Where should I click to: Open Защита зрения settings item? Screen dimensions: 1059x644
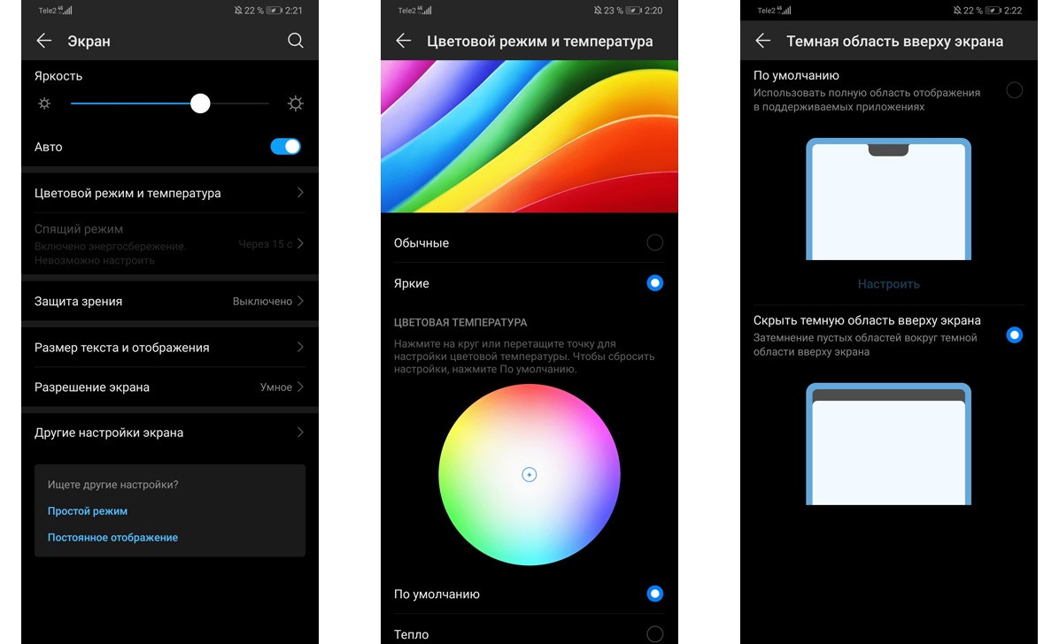coord(169,301)
